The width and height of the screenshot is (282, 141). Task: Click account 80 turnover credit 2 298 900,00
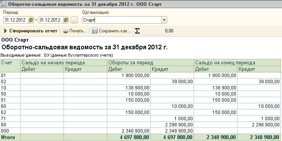pyautogui.click(x=179, y=124)
